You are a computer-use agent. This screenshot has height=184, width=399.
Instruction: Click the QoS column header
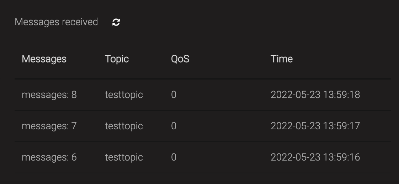pos(180,59)
